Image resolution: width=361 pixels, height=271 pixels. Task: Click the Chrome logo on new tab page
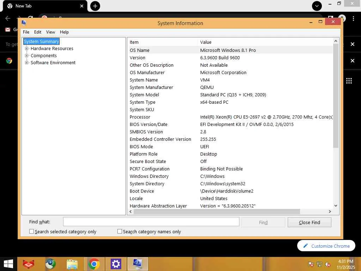click(x=9, y=61)
